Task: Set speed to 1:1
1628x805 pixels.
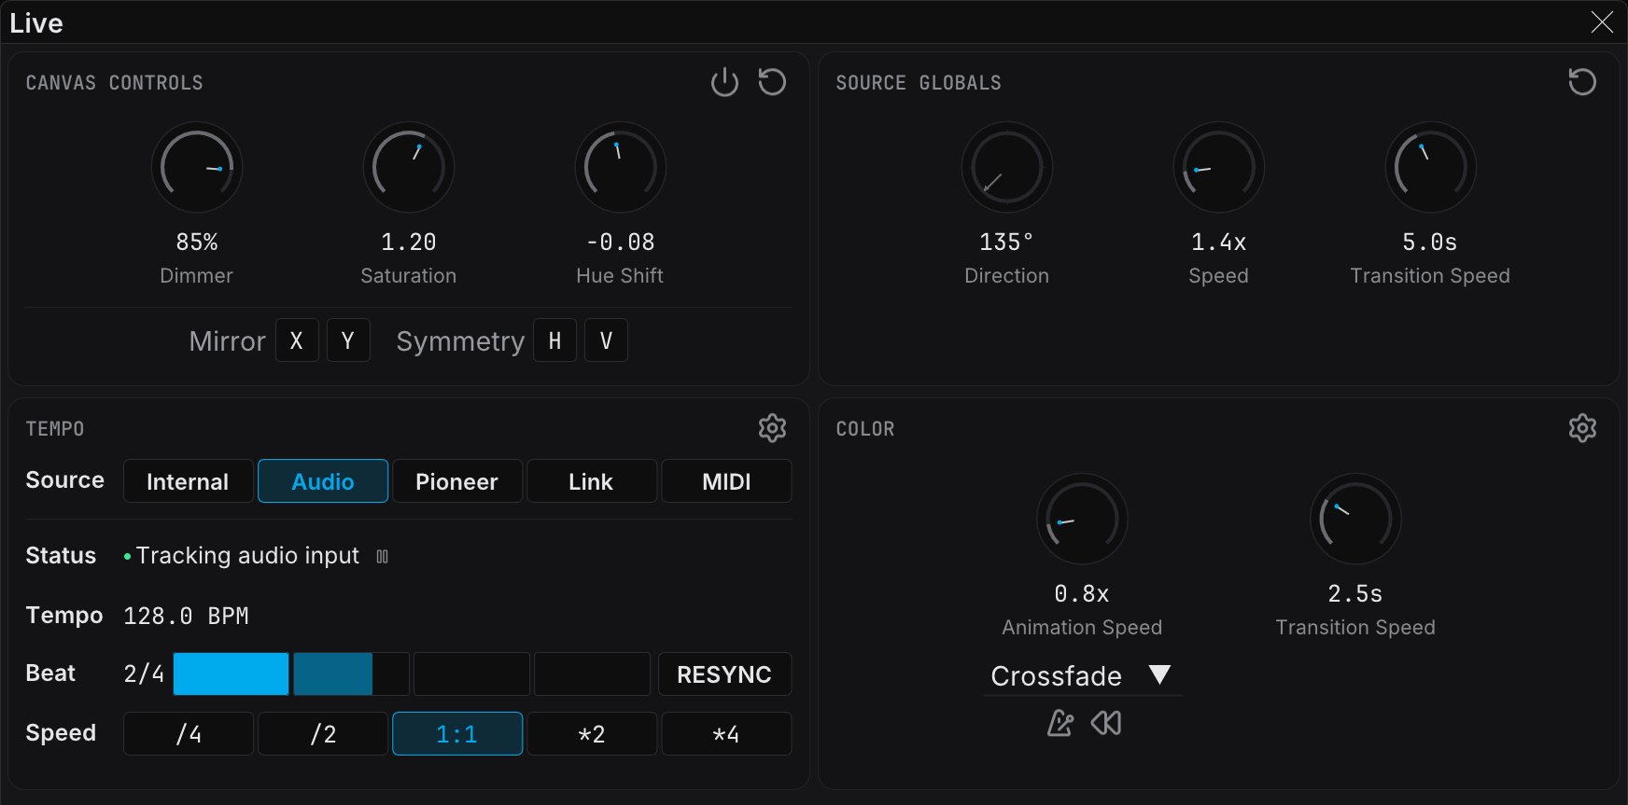Action: point(457,734)
